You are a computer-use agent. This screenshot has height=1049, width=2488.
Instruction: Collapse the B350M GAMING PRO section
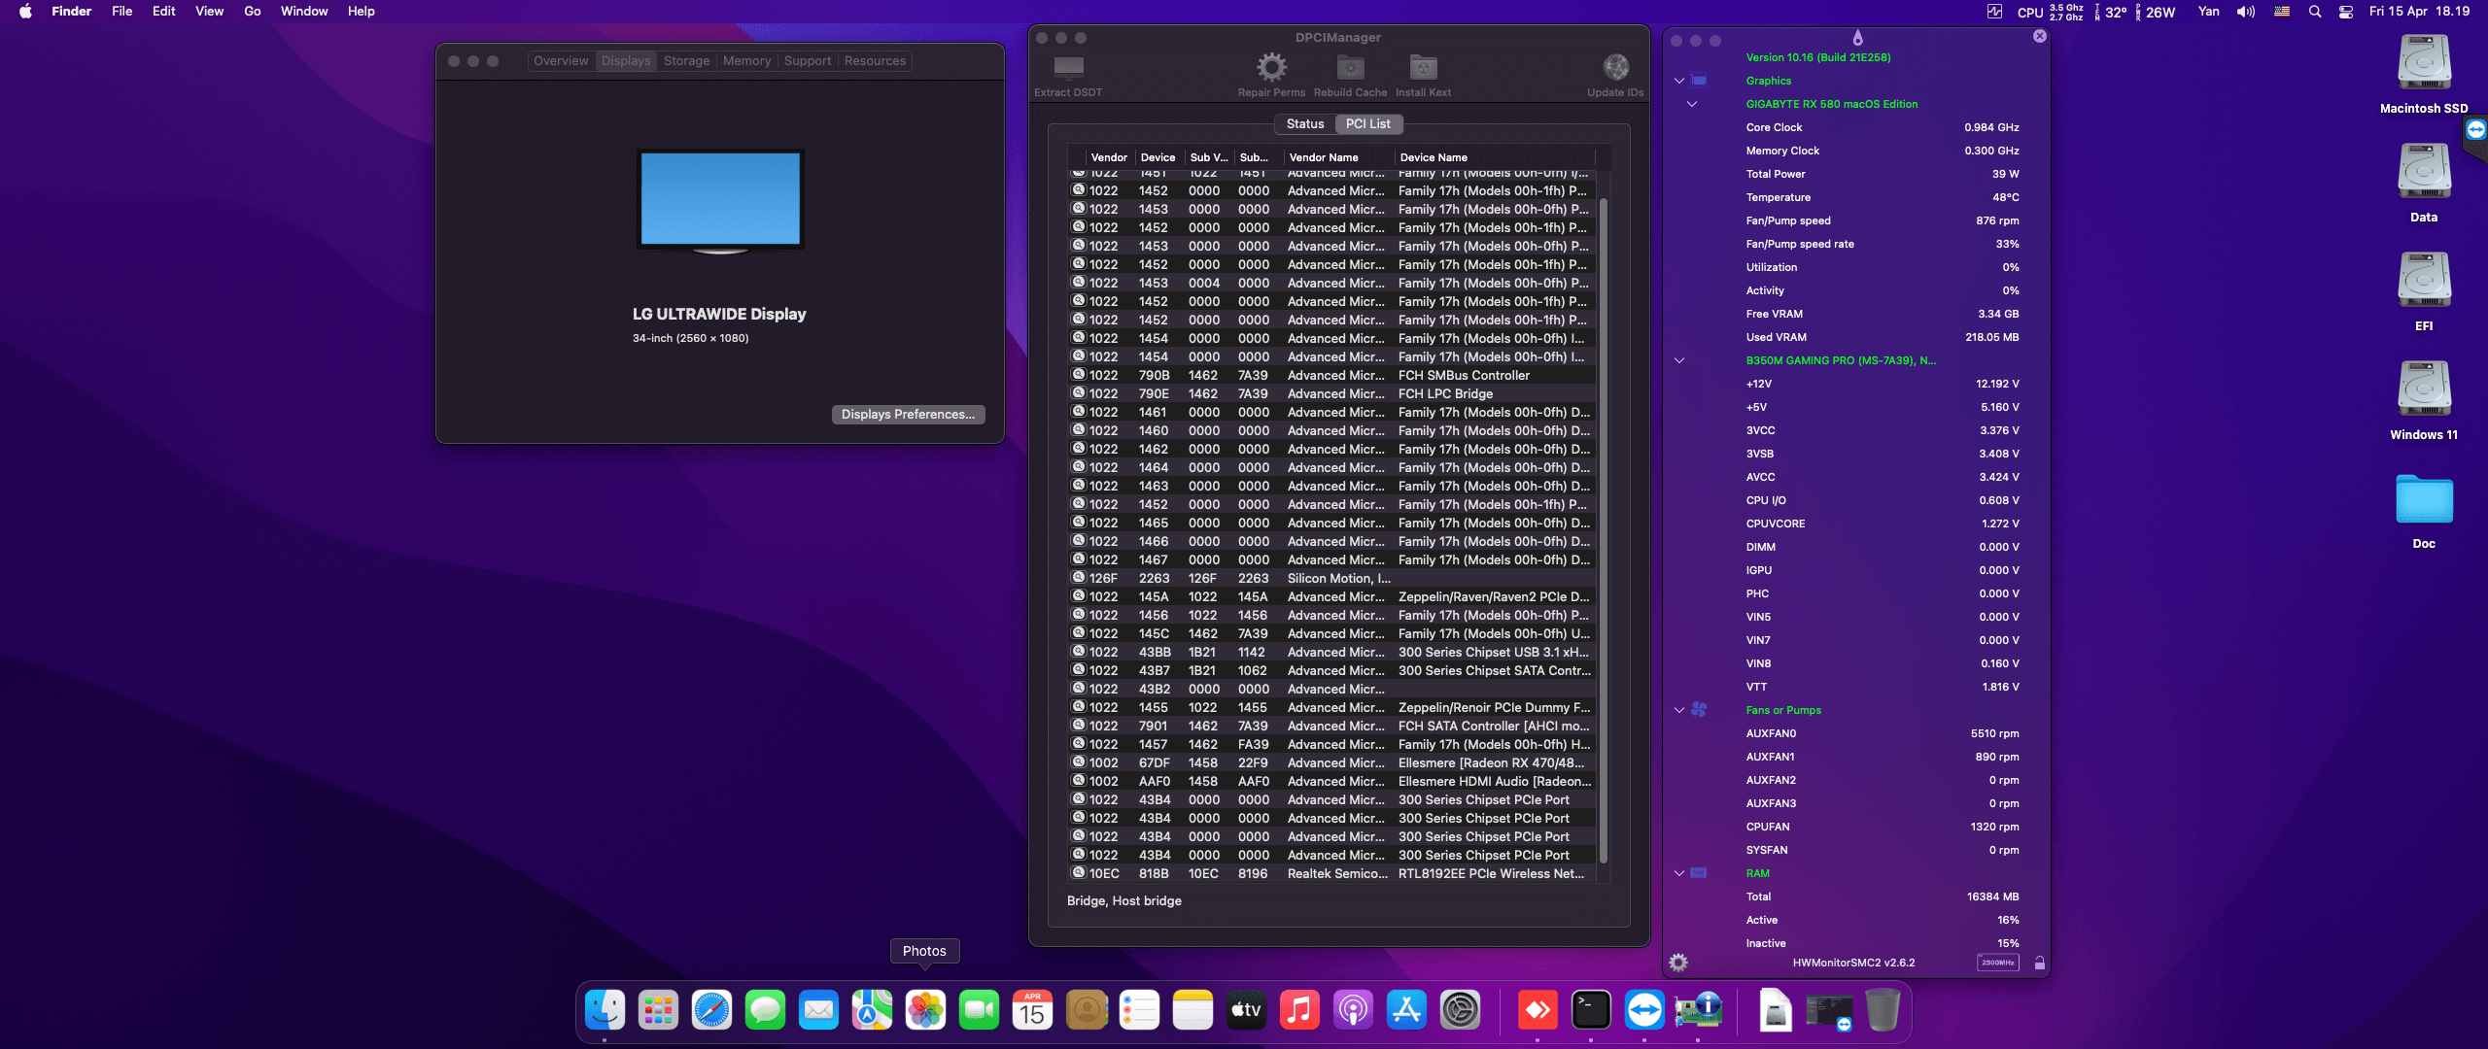pyautogui.click(x=1678, y=360)
